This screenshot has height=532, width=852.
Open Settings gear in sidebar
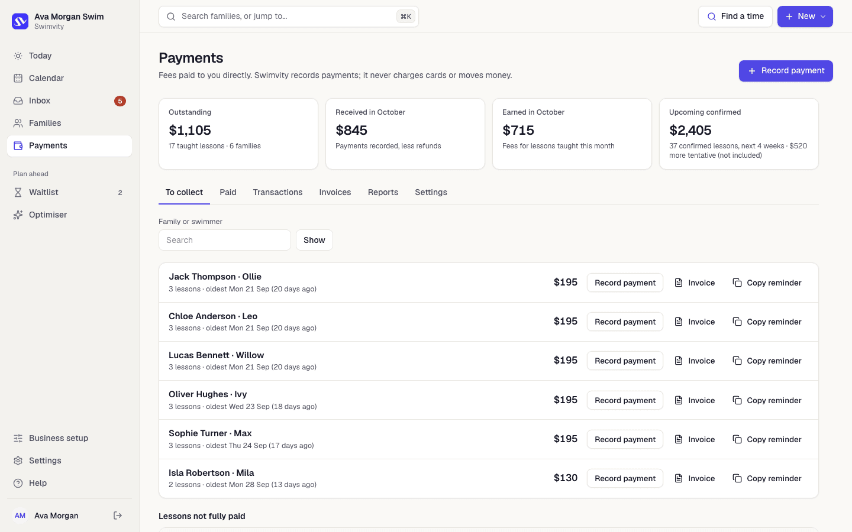click(x=69, y=460)
